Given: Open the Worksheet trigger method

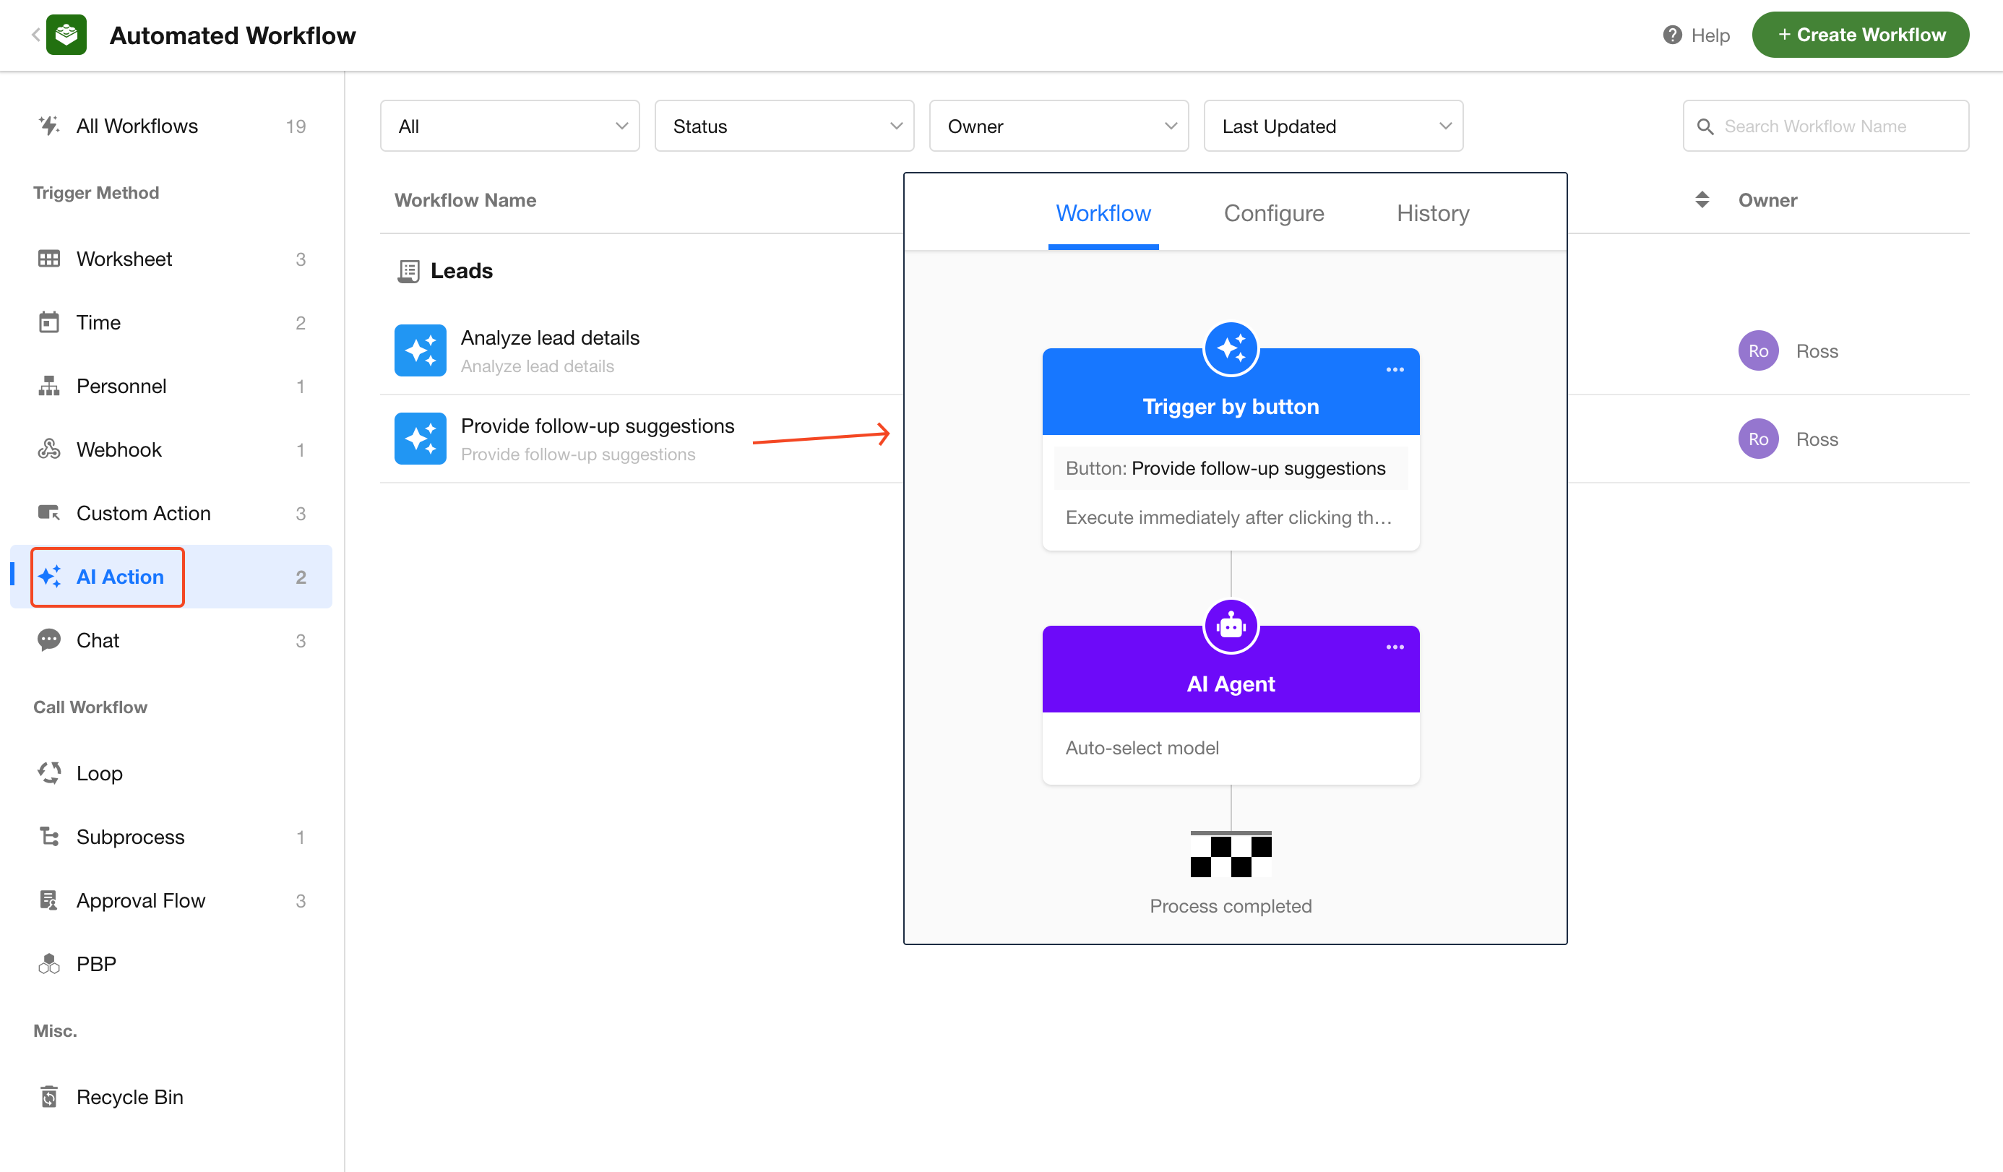Looking at the screenshot, I should 124,259.
